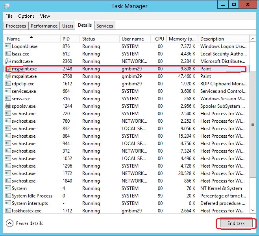
Task: Click the Paint icon for PID 2768
Action: pos(8,76)
